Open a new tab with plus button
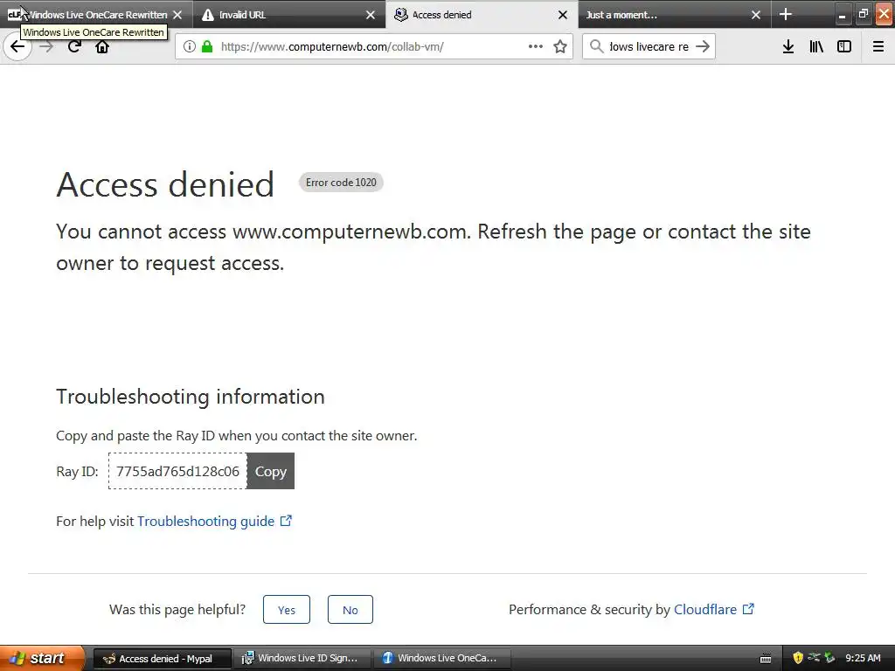 click(x=786, y=14)
